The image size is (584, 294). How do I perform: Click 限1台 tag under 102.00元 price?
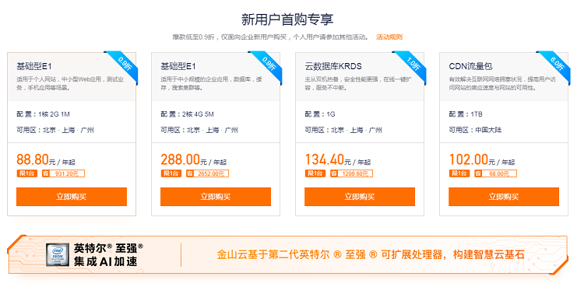459,173
